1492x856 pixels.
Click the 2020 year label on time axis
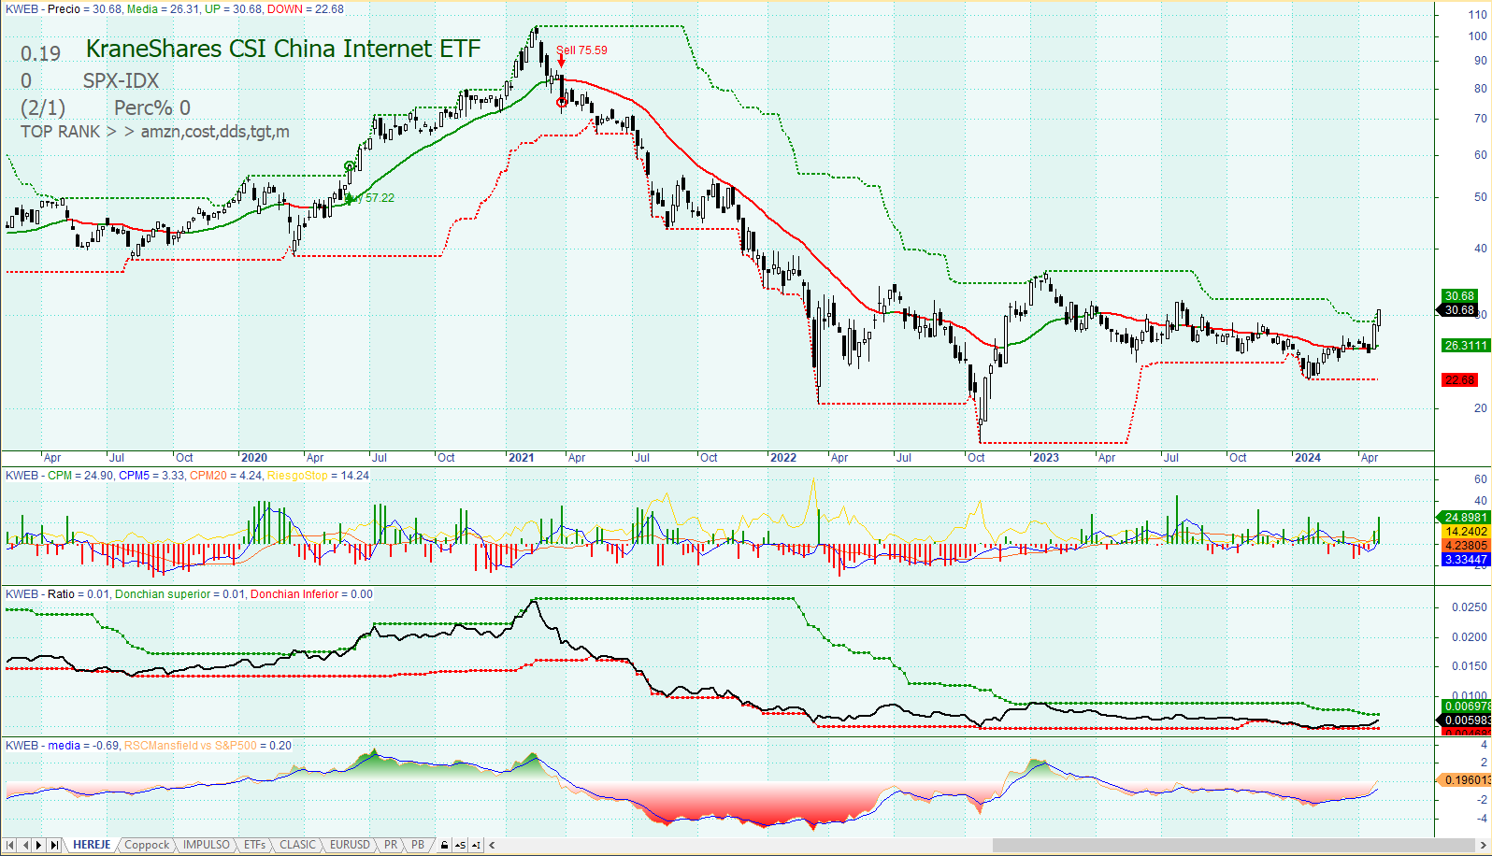(254, 458)
